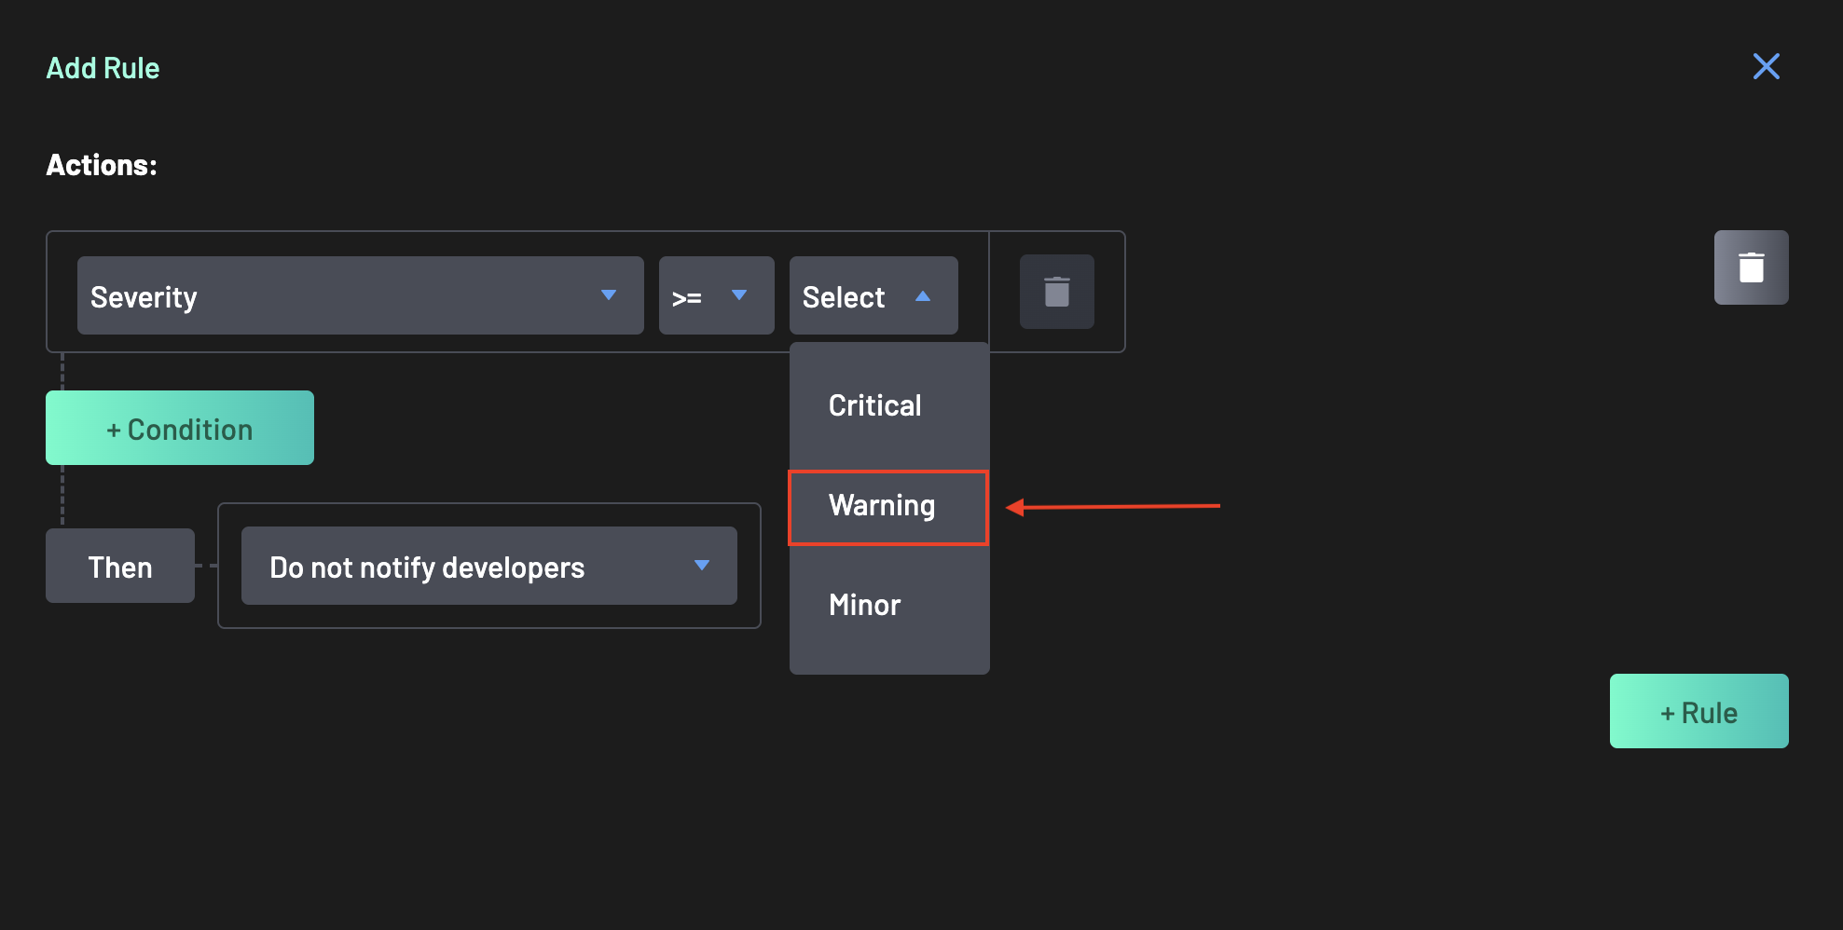Collapse the open Select dropdown
1843x930 pixels.
[x=873, y=295]
